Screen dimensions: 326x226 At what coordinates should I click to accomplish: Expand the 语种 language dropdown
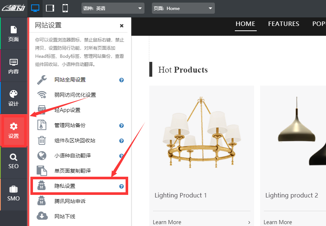113,8
